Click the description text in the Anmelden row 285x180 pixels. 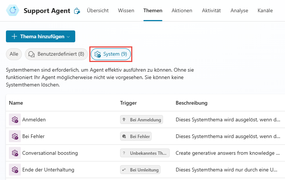pyautogui.click(x=228, y=120)
